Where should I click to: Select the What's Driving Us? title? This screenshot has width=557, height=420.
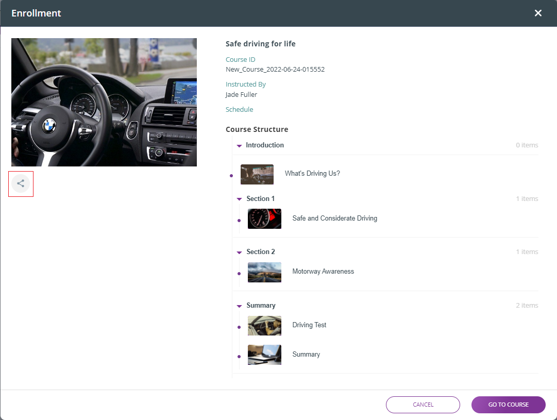(312, 173)
